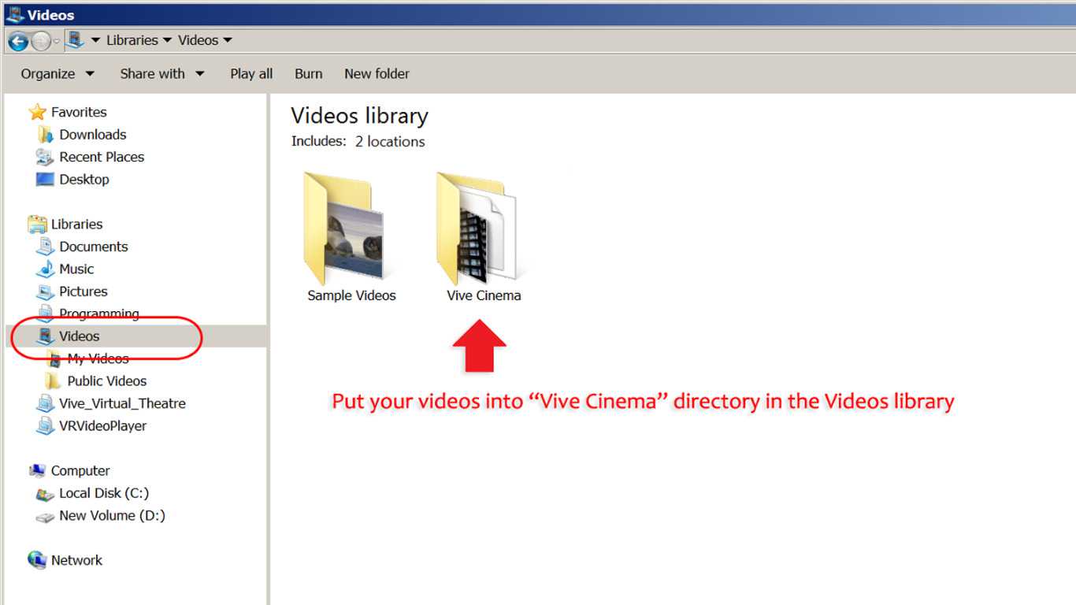Expand the dropdown arrow after Libraries breadcrumb
Viewport: 1076px width, 605px height.
[167, 40]
